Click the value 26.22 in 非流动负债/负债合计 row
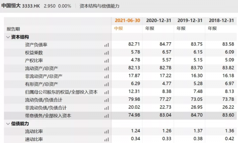 [228, 107]
